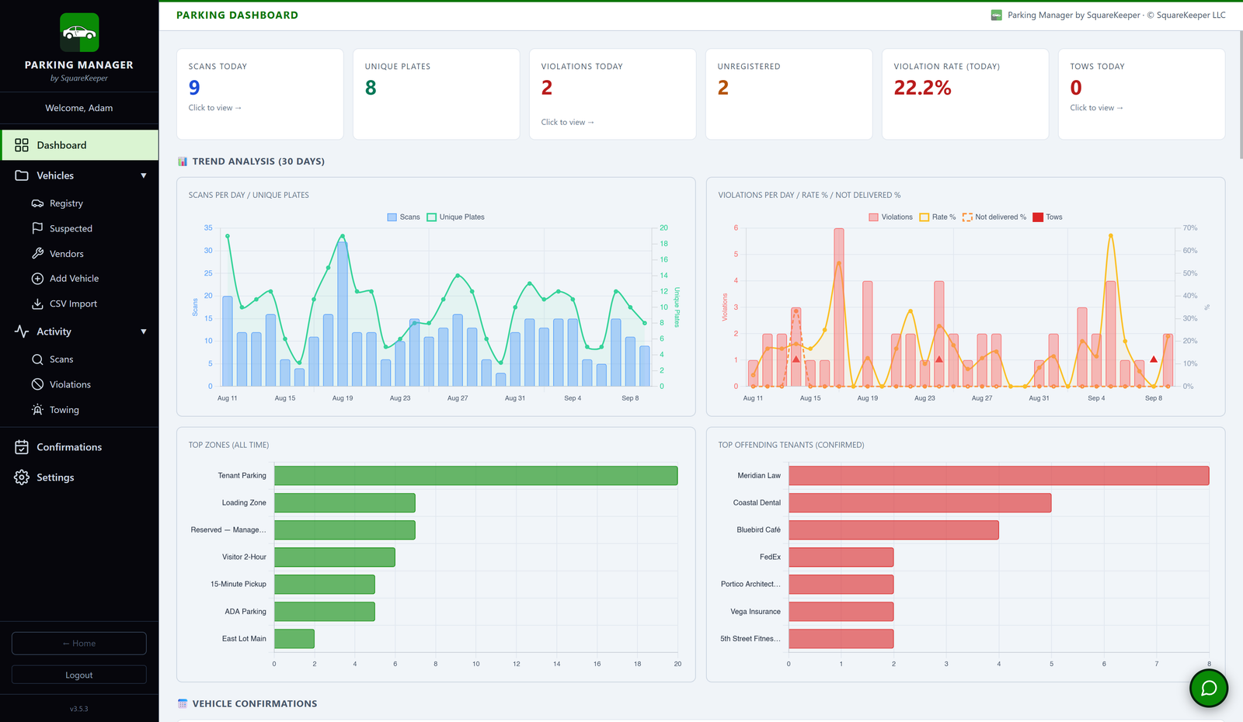The width and height of the screenshot is (1243, 722).
Task: Click the Logout button
Action: pyautogui.click(x=79, y=675)
